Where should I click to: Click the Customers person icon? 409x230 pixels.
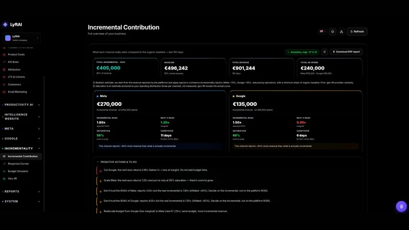pyautogui.click(x=4, y=84)
